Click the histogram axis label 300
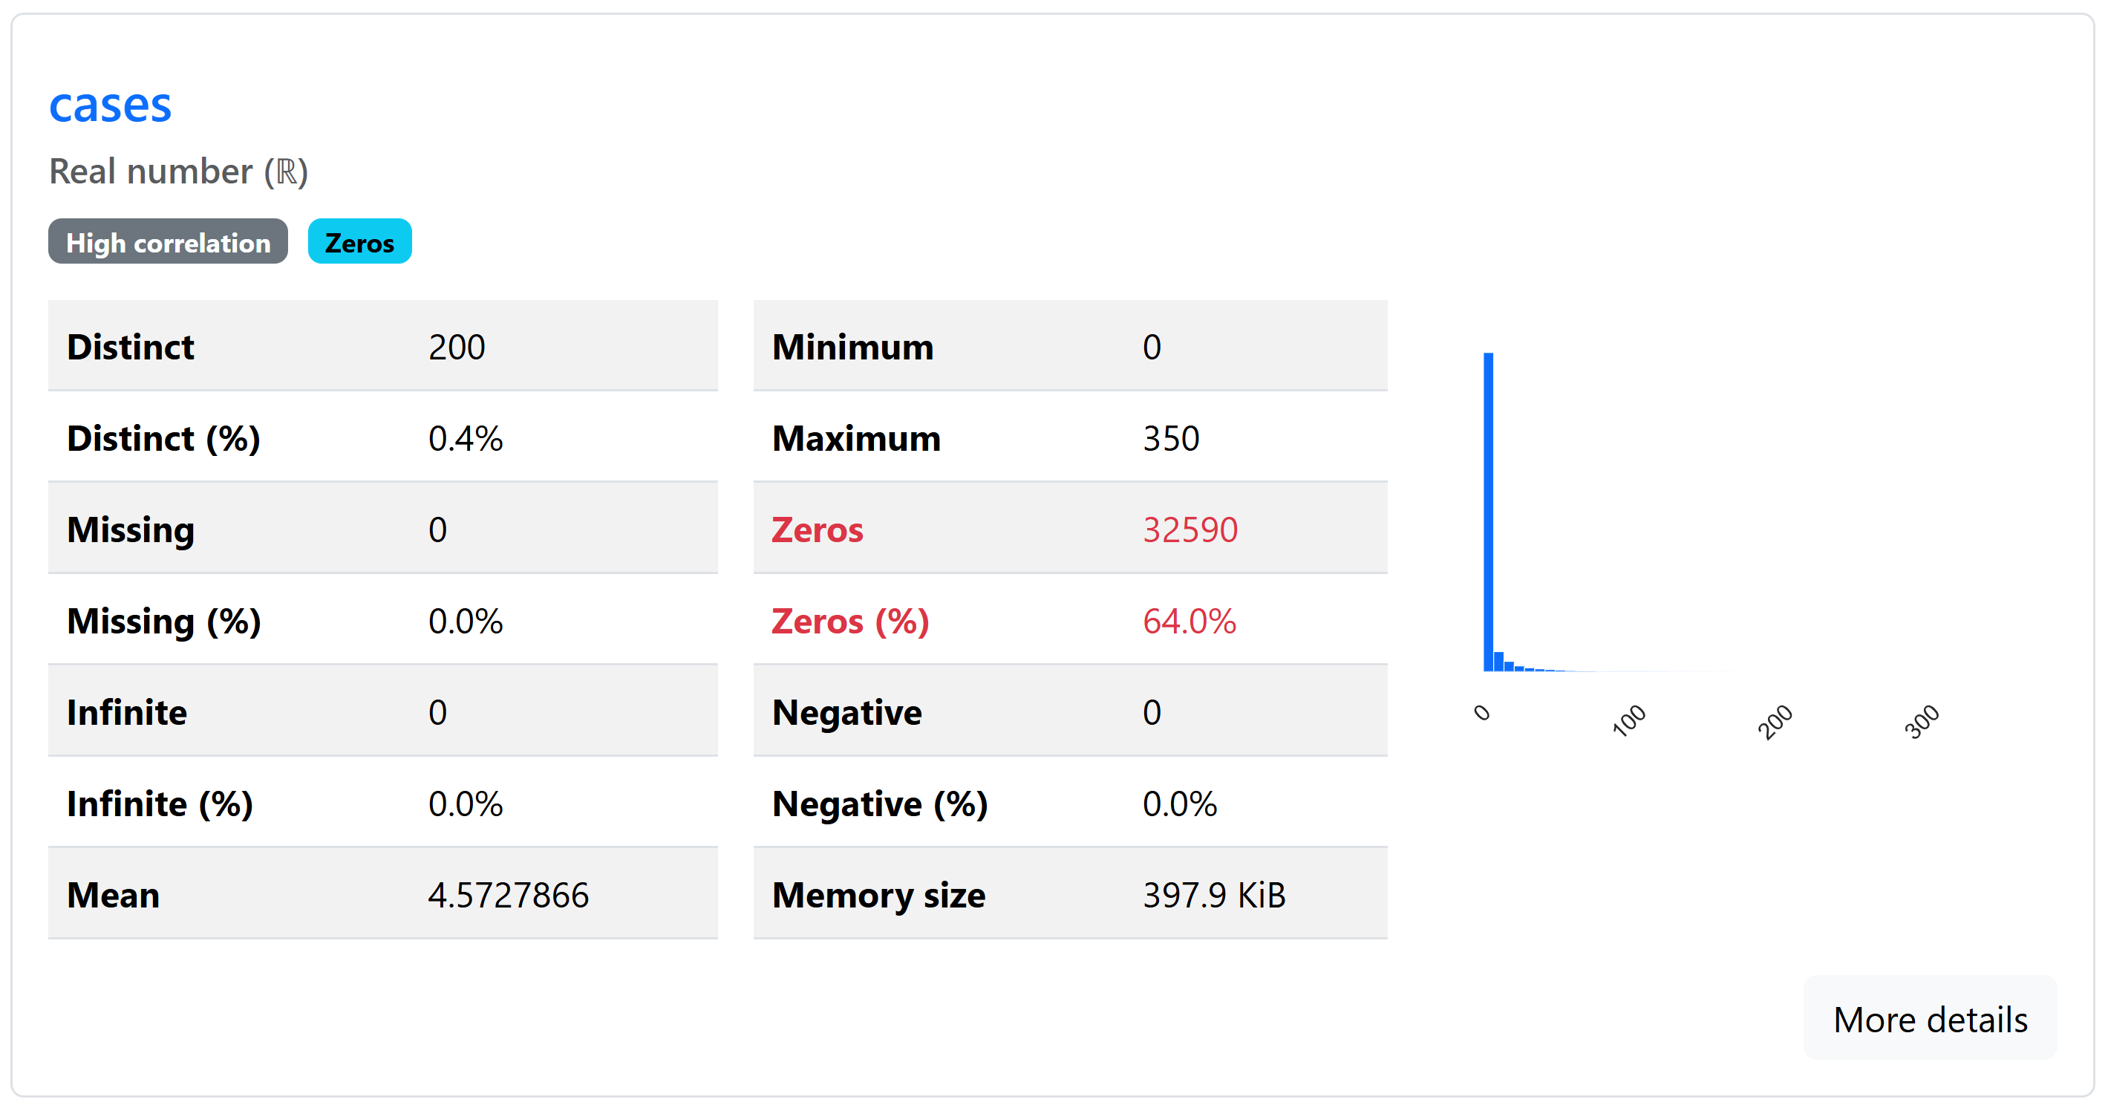The image size is (2108, 1108). pyautogui.click(x=1922, y=722)
